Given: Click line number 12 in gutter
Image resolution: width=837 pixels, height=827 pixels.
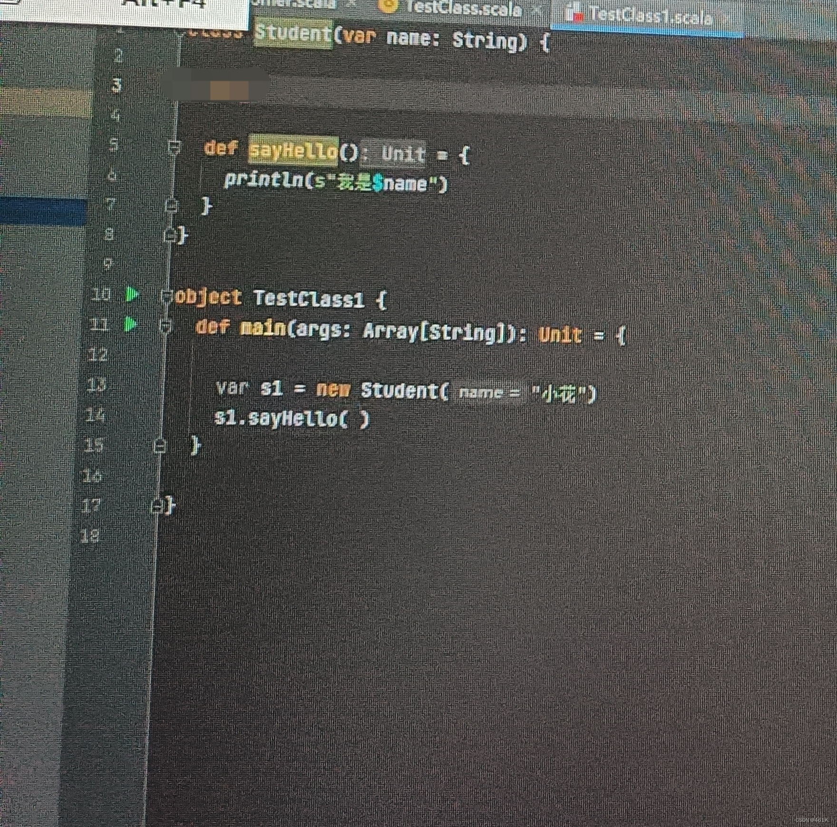Looking at the screenshot, I should click(x=98, y=354).
